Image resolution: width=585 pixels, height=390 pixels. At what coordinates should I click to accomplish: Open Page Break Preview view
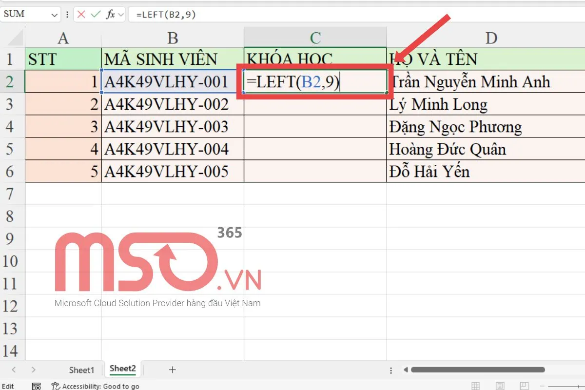524,385
